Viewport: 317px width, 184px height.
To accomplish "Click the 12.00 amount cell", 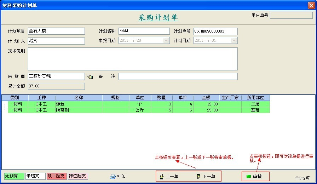I will coord(206,104).
